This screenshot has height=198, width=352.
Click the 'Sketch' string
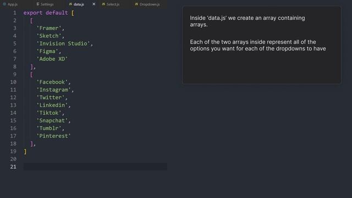(x=49, y=36)
